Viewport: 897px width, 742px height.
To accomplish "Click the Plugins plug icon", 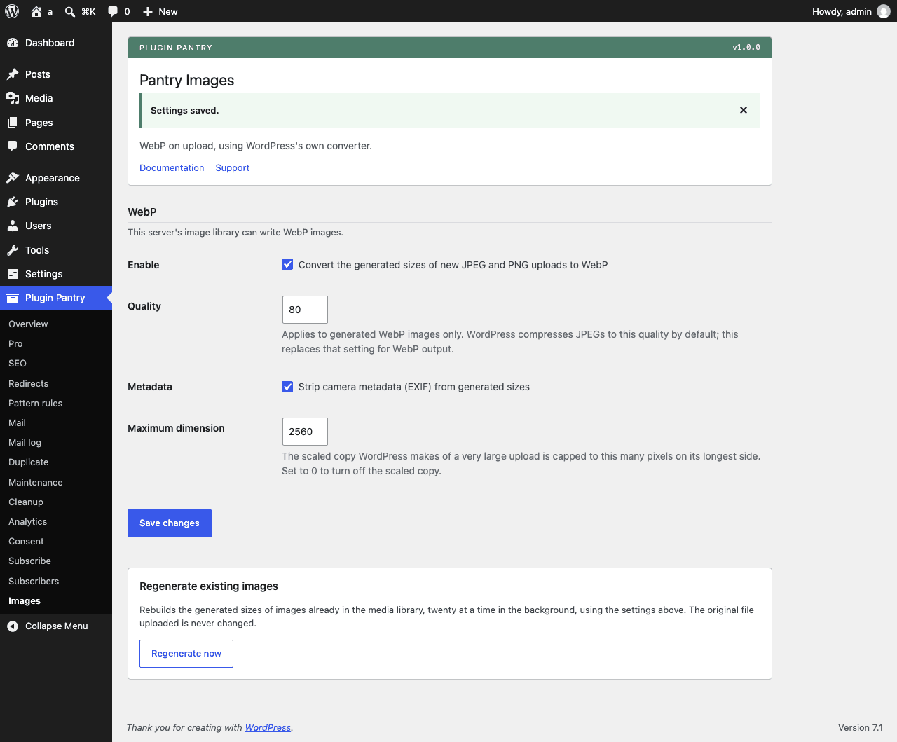I will [x=13, y=202].
